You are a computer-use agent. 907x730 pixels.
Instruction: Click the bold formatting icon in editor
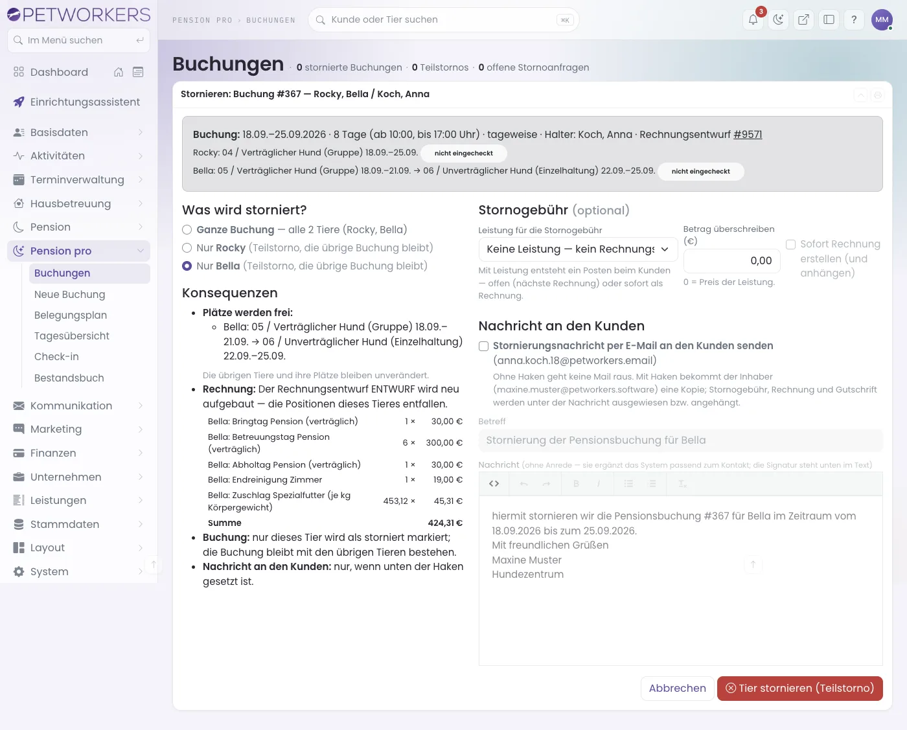tap(576, 484)
